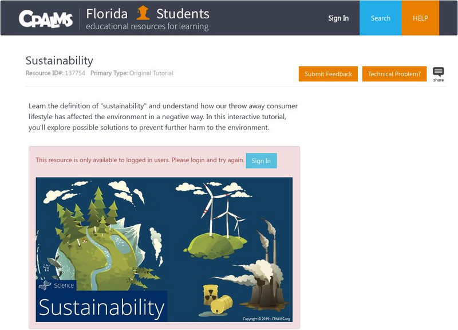Click the Florida Students title text

(x=148, y=13)
